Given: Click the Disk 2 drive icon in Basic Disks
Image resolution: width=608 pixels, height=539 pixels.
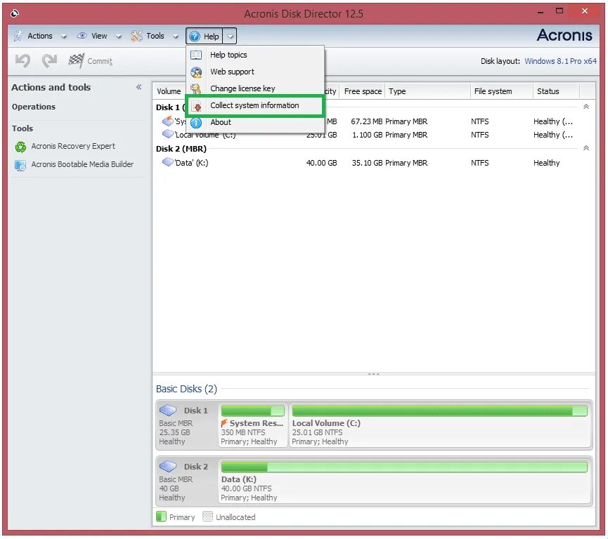Looking at the screenshot, I should point(168,466).
